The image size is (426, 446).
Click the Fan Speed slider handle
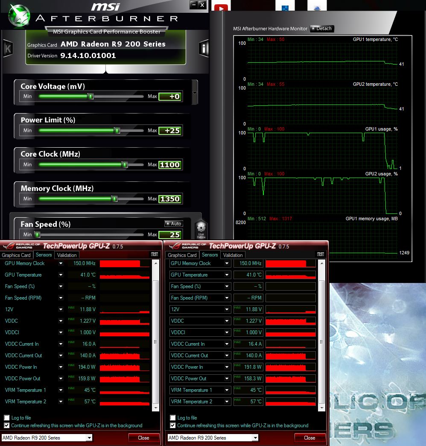37,235
